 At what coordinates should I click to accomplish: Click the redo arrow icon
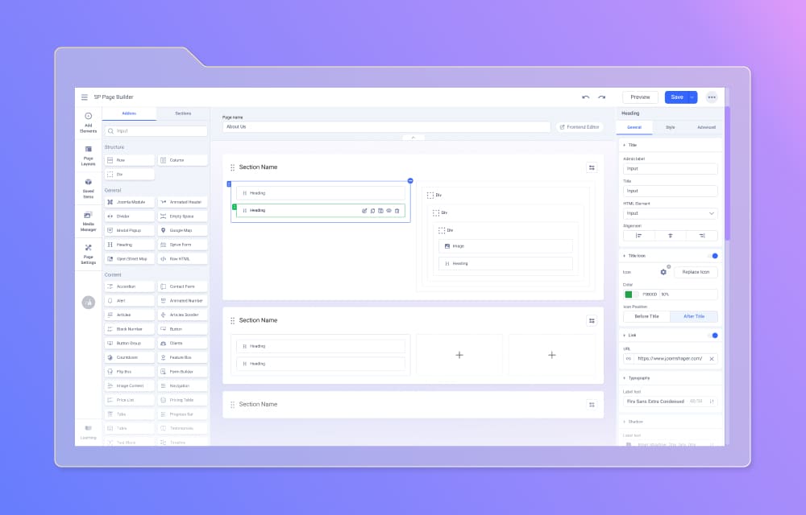point(601,97)
